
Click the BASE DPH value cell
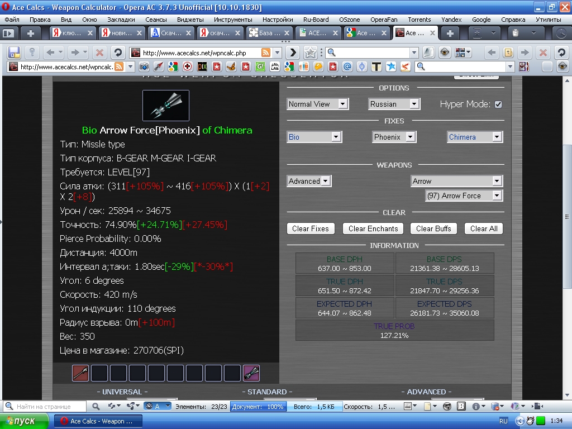click(x=344, y=264)
